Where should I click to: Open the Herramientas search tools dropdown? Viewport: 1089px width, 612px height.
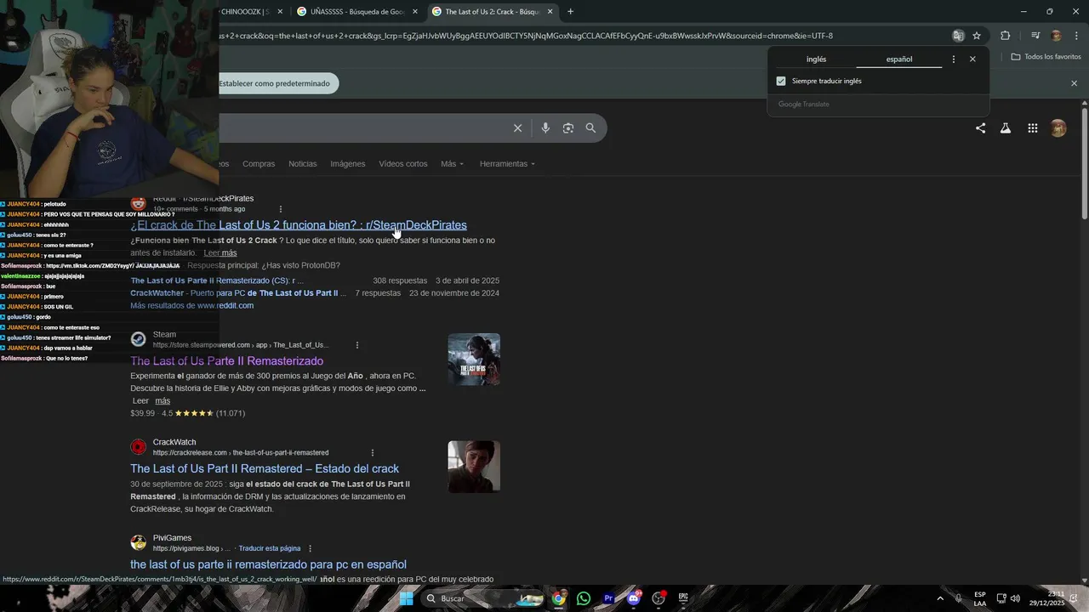point(507,164)
